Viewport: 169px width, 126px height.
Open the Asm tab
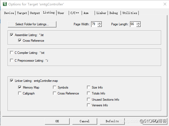click(89, 13)
